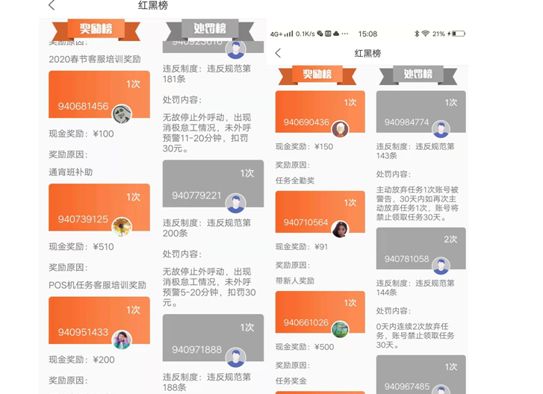
Task: Open default avatar of user 940779221
Action: [236, 204]
